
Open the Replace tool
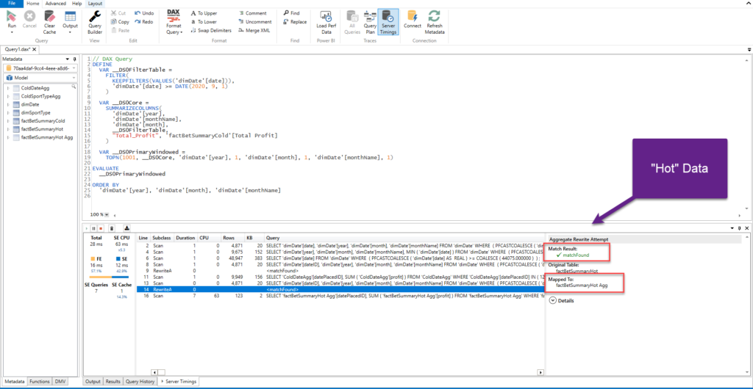pos(294,21)
